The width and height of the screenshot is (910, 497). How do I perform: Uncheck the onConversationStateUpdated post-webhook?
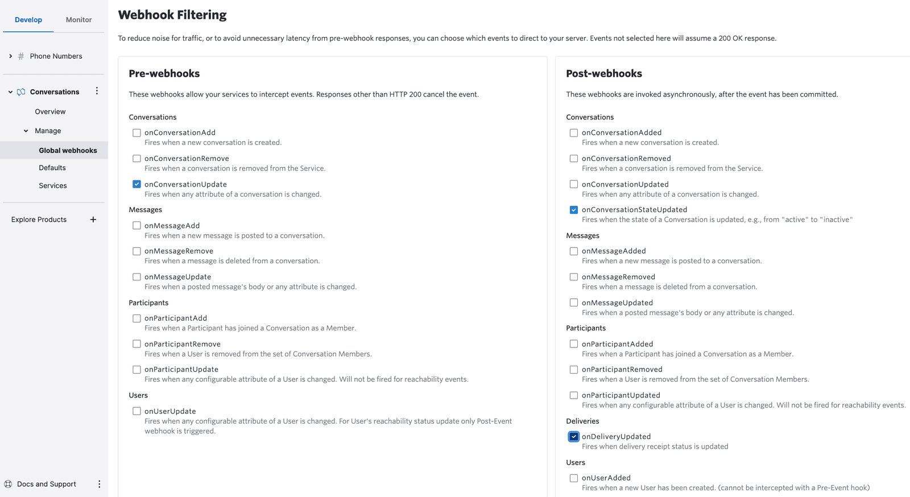573,209
